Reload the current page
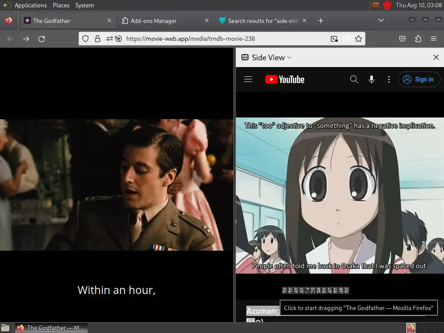444x333 pixels. tap(42, 39)
